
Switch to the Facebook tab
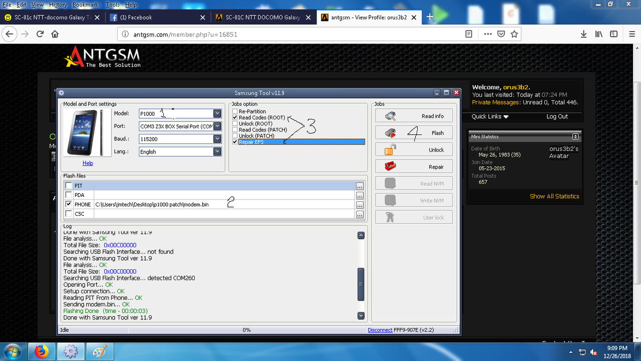(x=158, y=17)
